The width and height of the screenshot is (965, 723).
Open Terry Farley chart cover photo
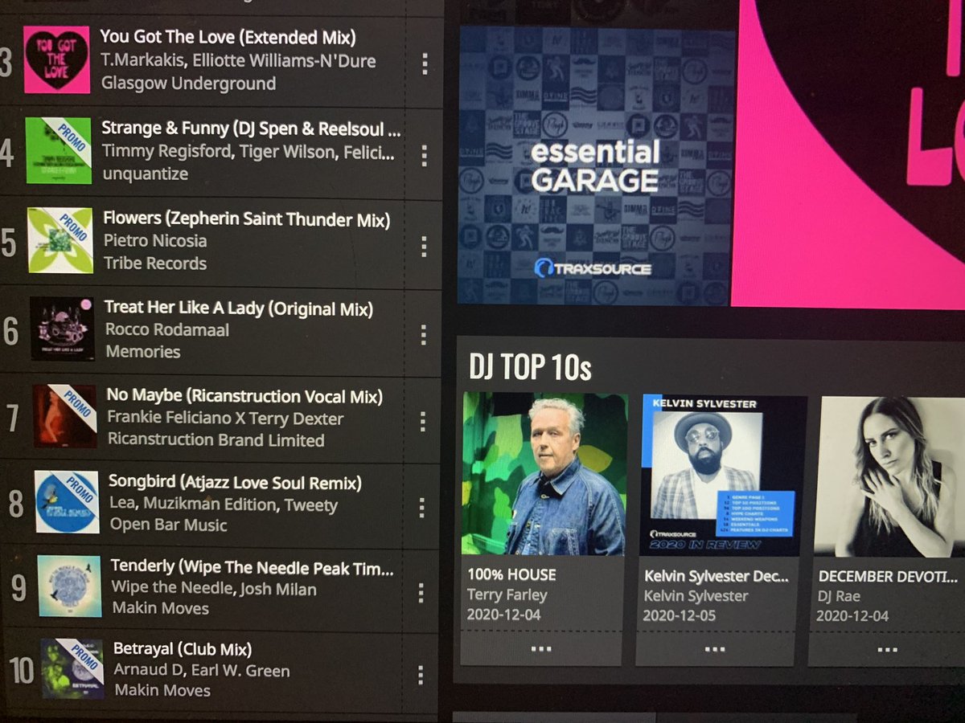pos(544,474)
